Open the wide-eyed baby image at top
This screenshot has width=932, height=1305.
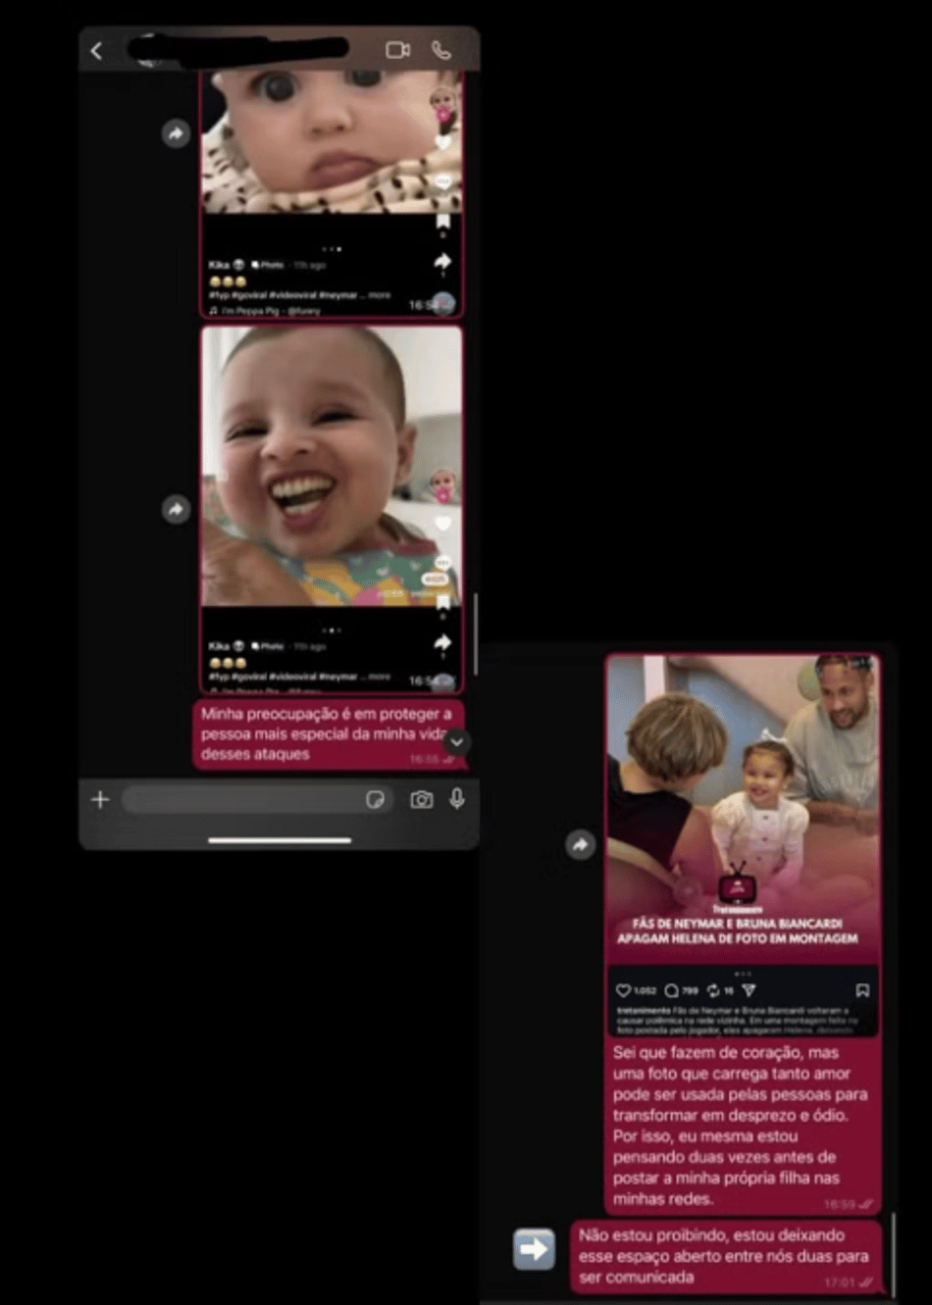(x=332, y=194)
